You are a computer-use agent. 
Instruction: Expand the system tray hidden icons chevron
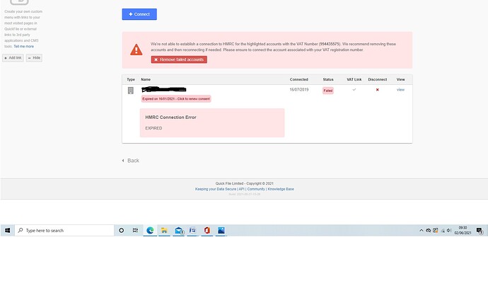coord(421,231)
